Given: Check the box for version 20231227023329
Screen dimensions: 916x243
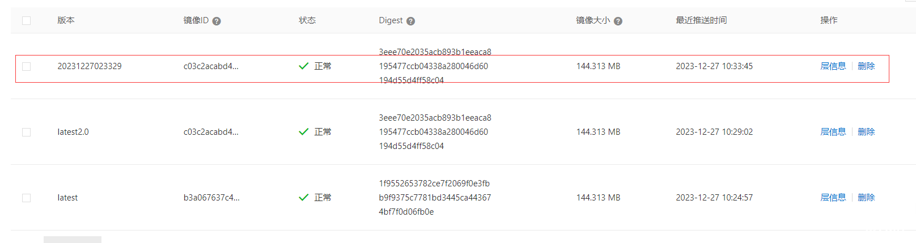Looking at the screenshot, I should [26, 66].
